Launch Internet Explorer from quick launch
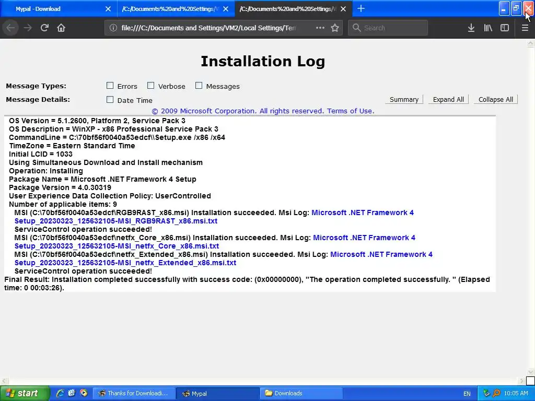Viewport: 535px width, 401px height. point(60,393)
